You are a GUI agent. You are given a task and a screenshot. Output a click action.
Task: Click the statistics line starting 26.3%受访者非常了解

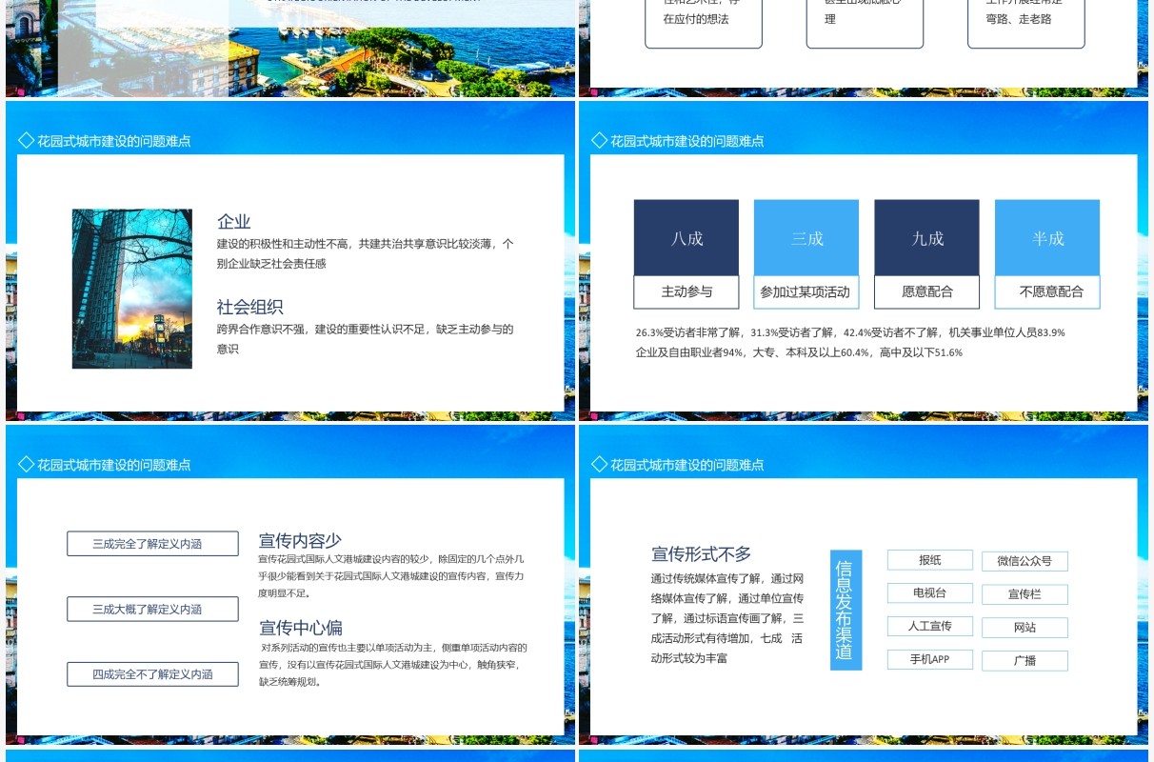[850, 333]
